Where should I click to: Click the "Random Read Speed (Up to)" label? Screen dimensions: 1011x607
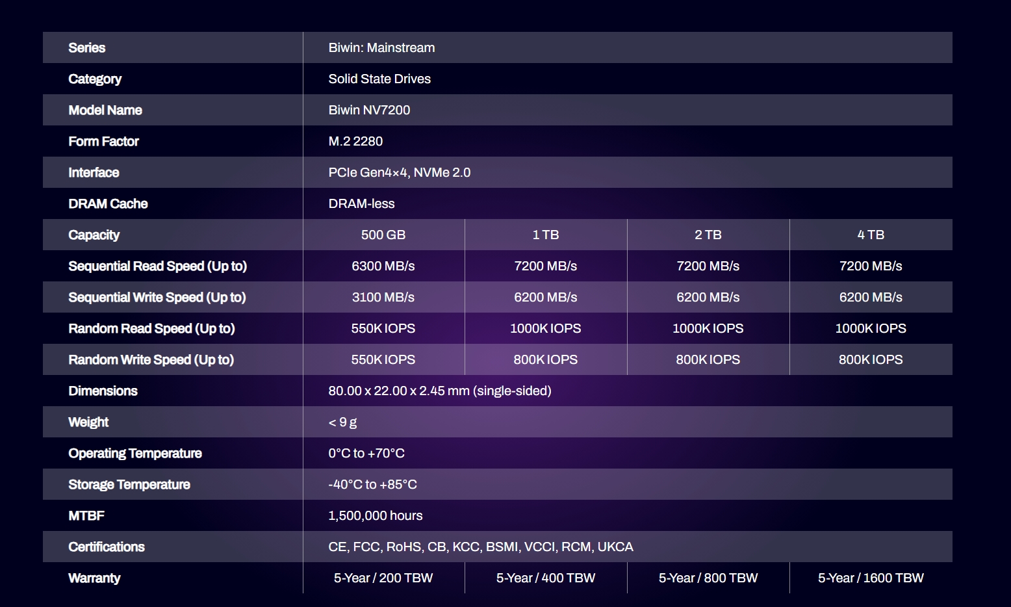point(151,328)
